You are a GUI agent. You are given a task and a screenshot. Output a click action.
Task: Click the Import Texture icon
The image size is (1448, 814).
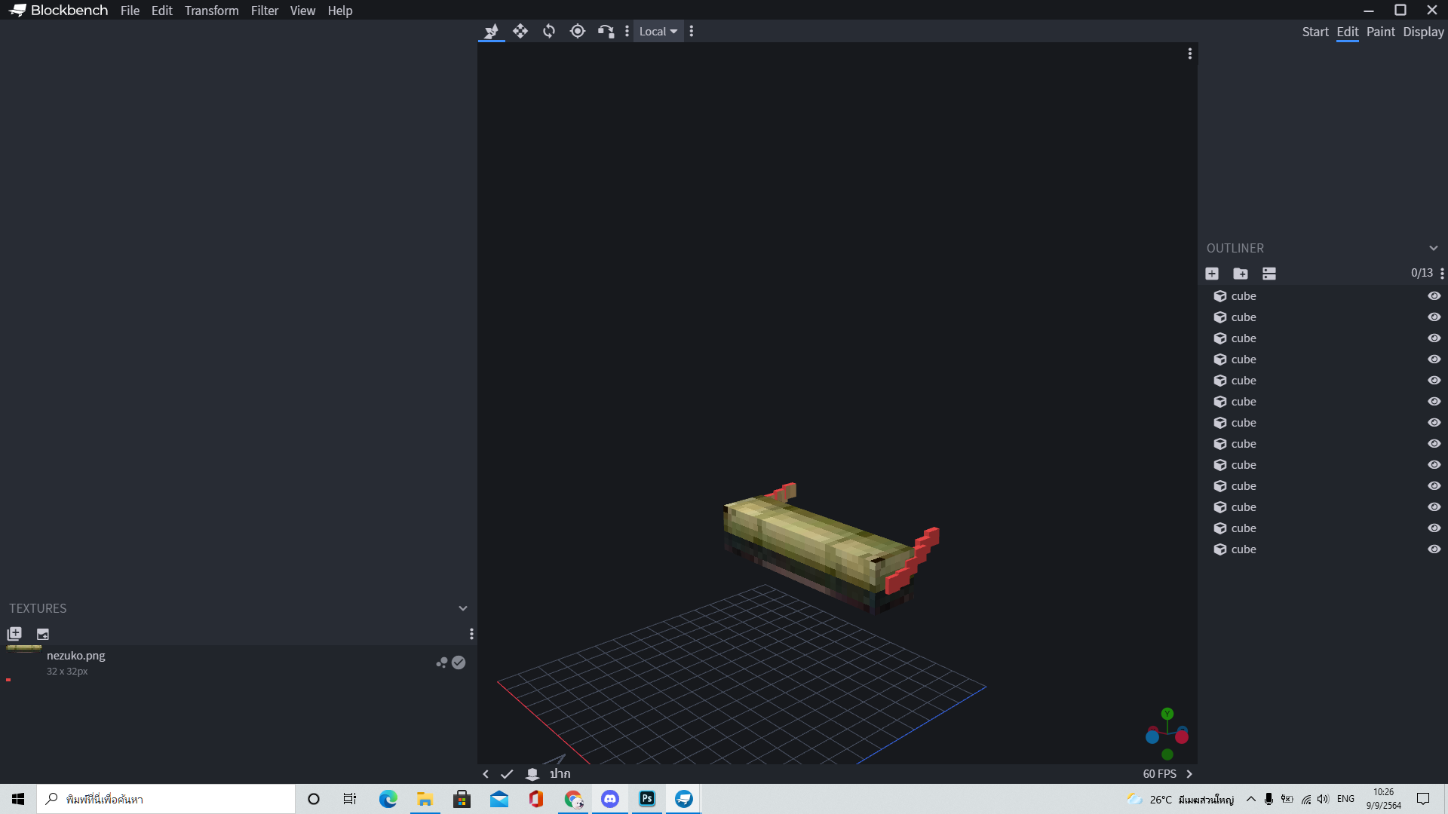(x=14, y=634)
